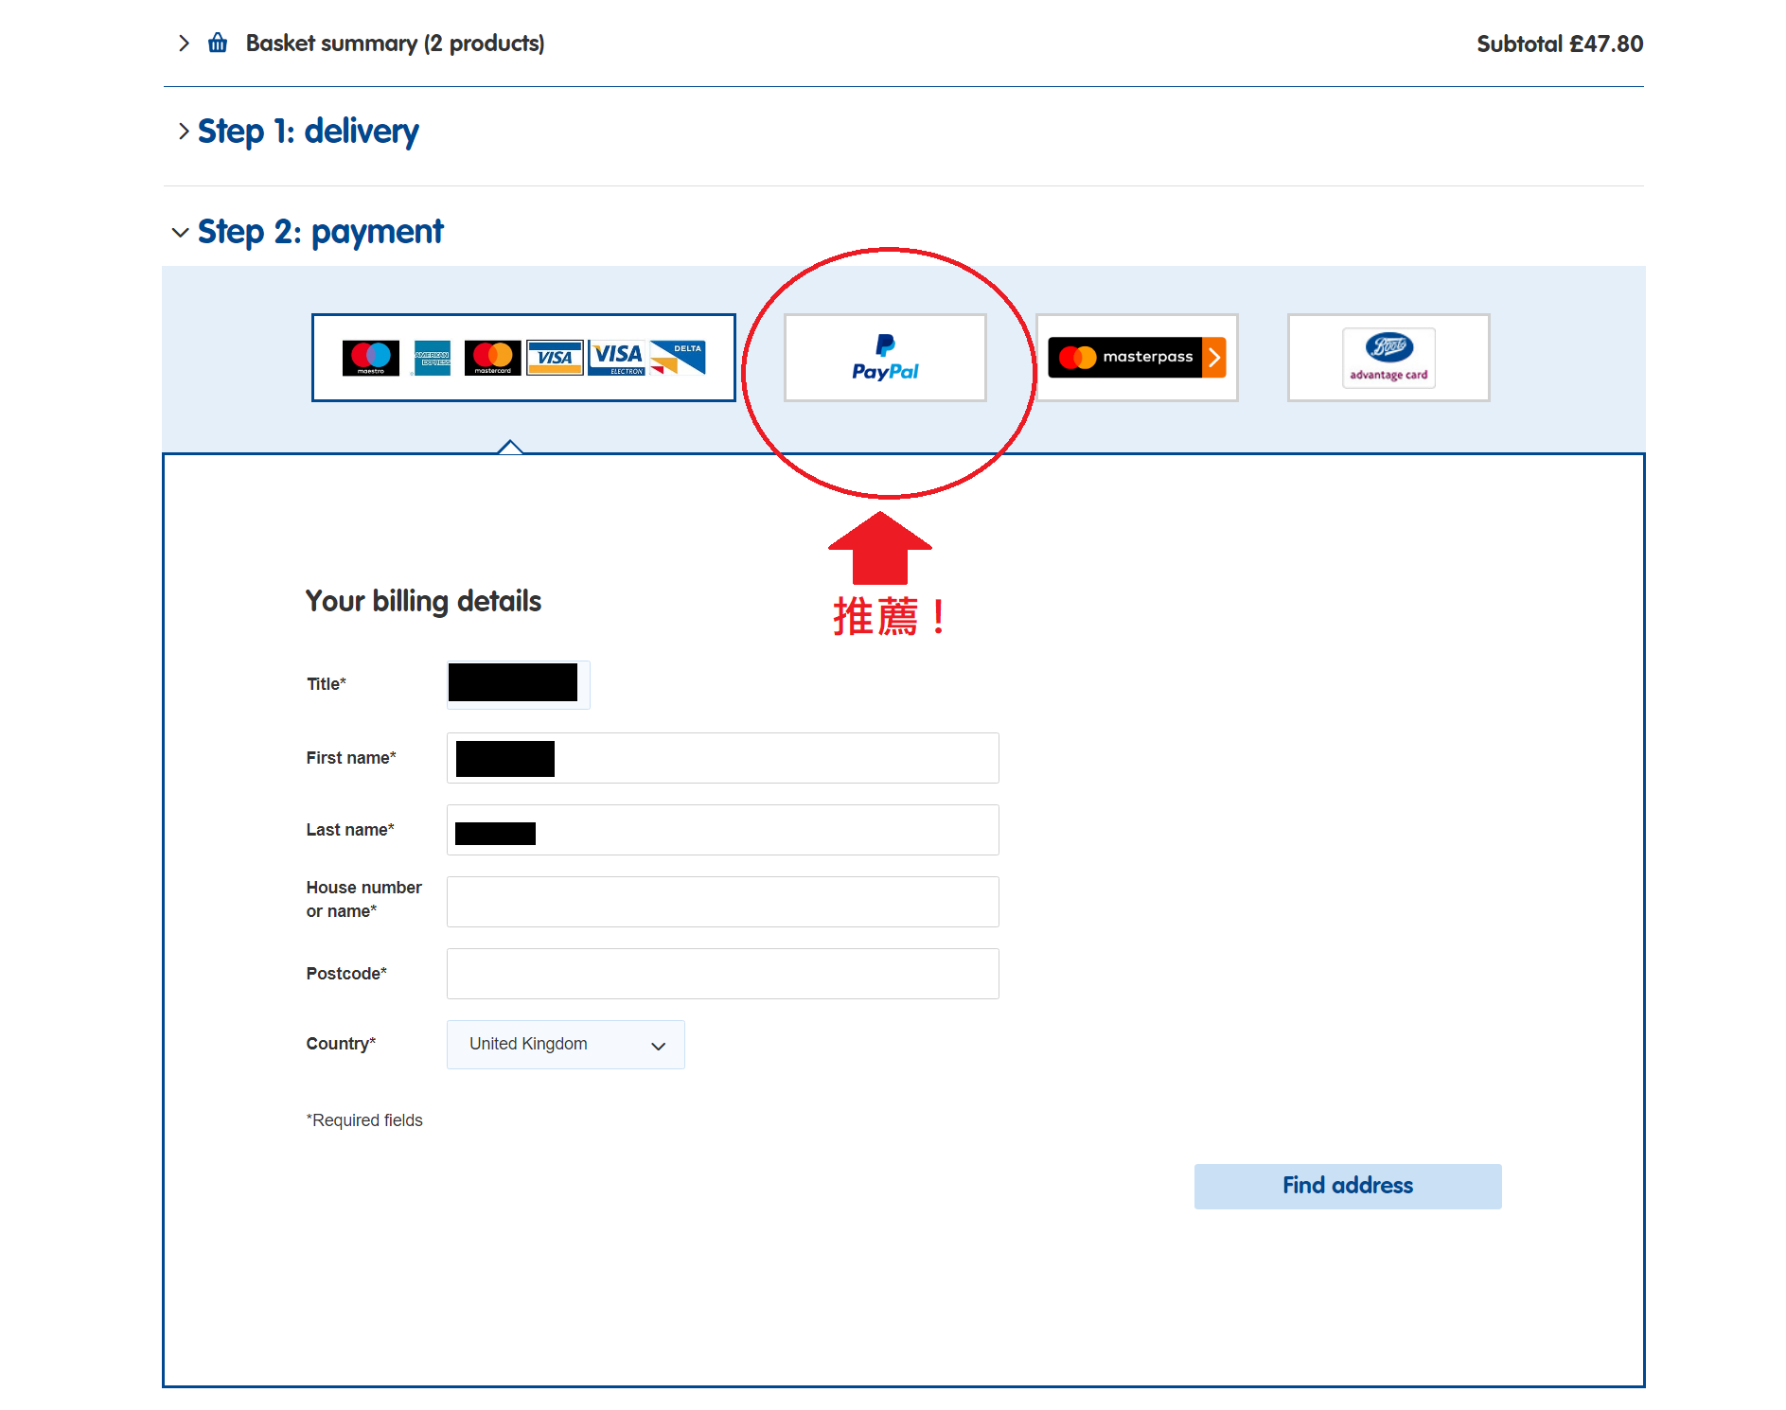The width and height of the screenshot is (1786, 1410).
Task: Expand the Step 1: delivery section
Action: pos(308,132)
